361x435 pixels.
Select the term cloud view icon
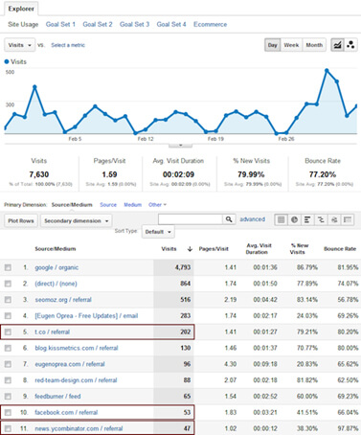click(x=334, y=219)
